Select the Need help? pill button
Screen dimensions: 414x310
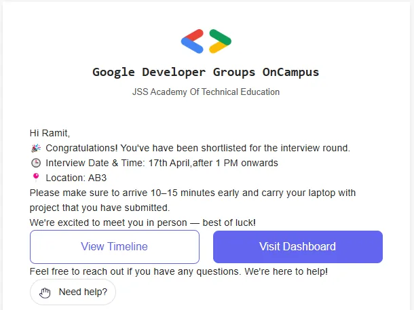(x=73, y=292)
